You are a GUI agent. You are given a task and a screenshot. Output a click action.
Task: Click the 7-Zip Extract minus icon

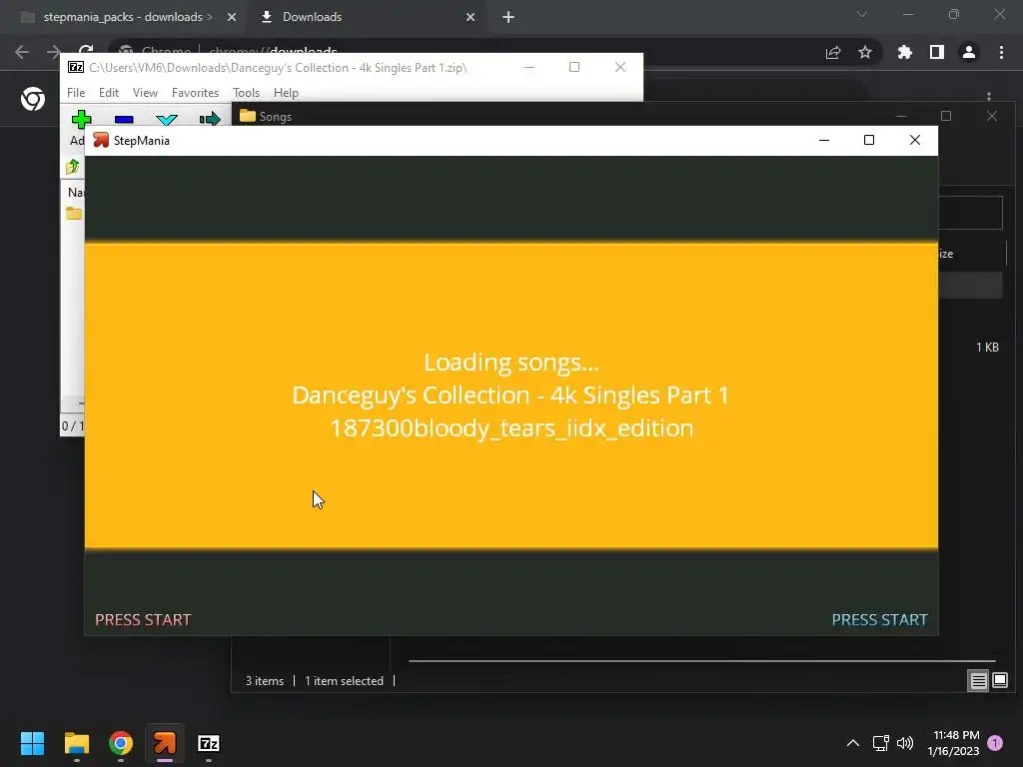click(x=124, y=120)
